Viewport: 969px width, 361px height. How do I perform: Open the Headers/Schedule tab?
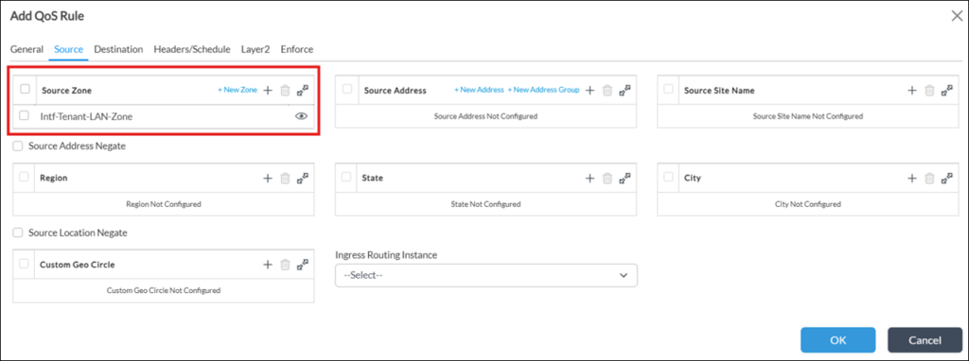pos(192,49)
